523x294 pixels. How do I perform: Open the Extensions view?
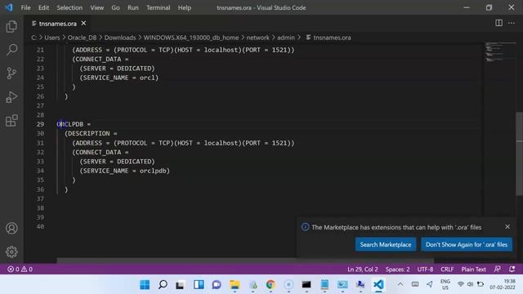coord(11,121)
